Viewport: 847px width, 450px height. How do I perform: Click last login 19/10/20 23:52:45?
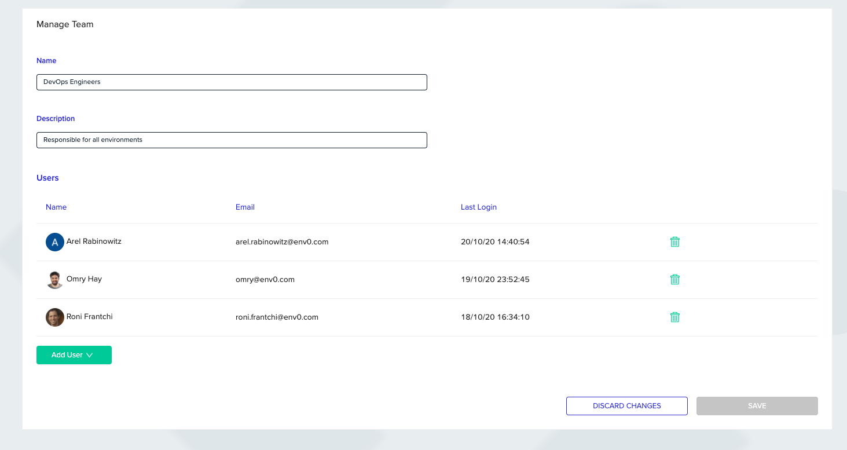click(495, 280)
